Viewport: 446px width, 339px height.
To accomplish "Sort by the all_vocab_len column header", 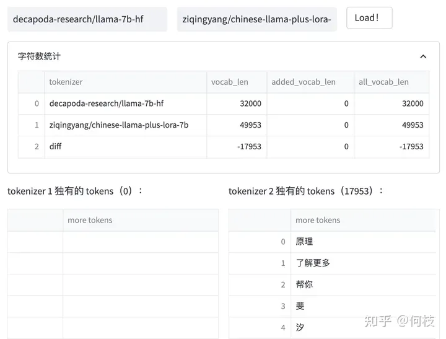I will point(391,82).
